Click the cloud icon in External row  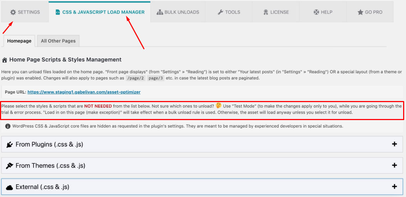click(x=10, y=187)
